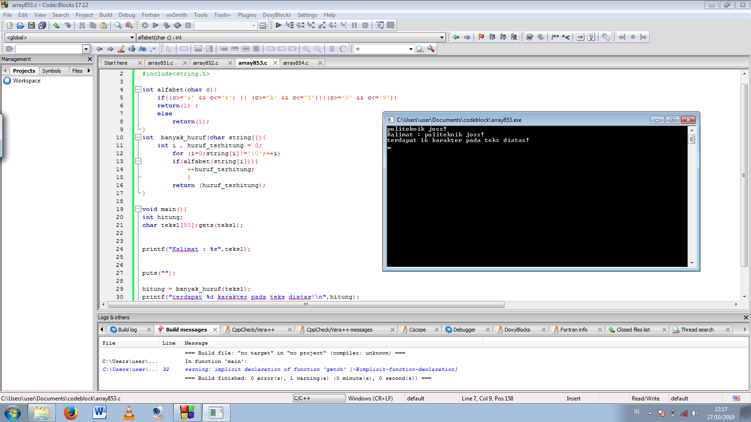Click the highlight marker pencil icon
Screen dimensions: 751x422
121,49
